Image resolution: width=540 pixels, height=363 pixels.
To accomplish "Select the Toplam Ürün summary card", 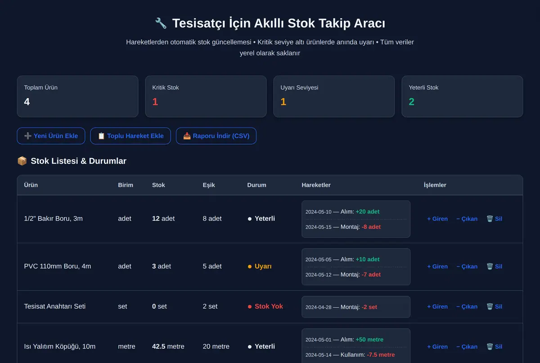I will 77,96.
